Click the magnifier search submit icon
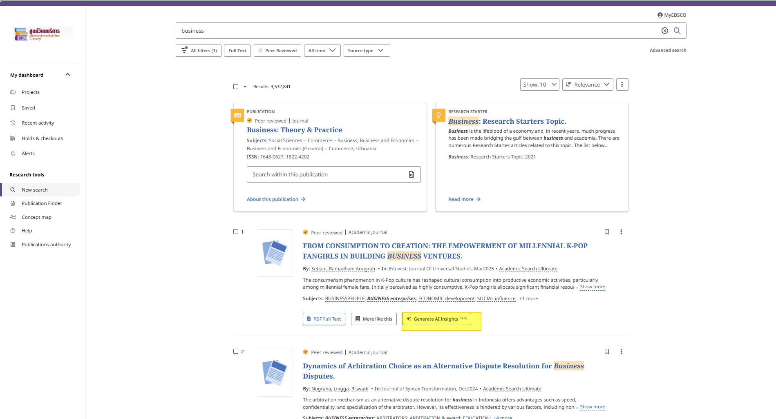This screenshot has height=419, width=776. tap(677, 31)
